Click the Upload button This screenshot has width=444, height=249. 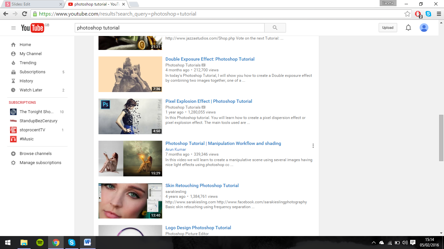click(x=388, y=28)
